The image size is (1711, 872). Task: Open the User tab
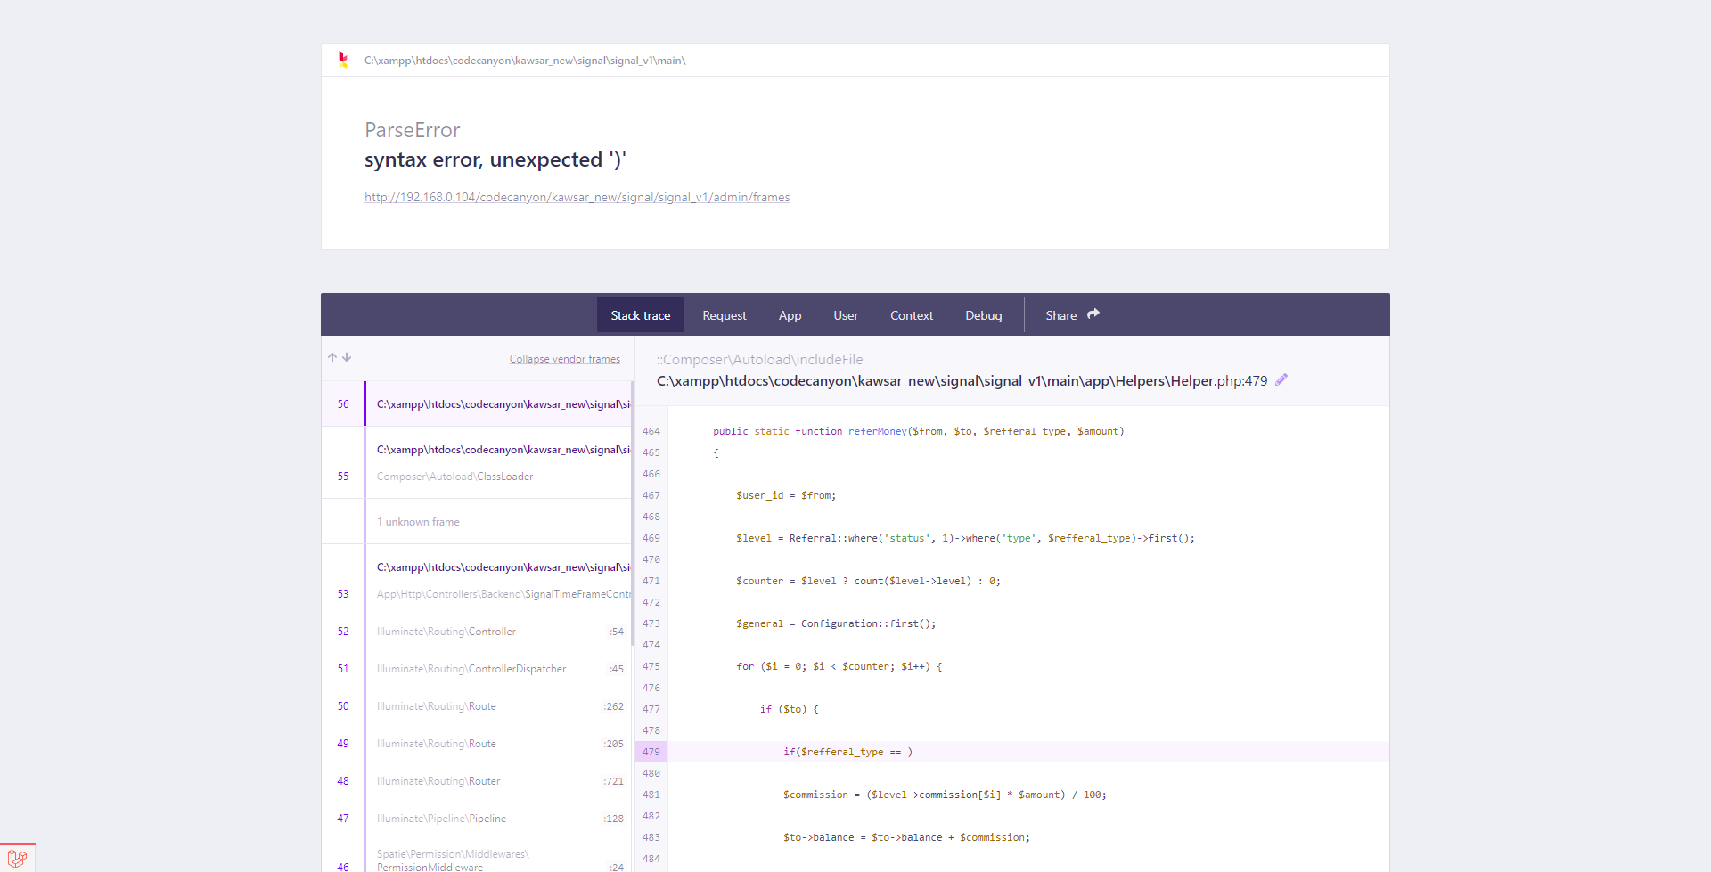point(846,315)
